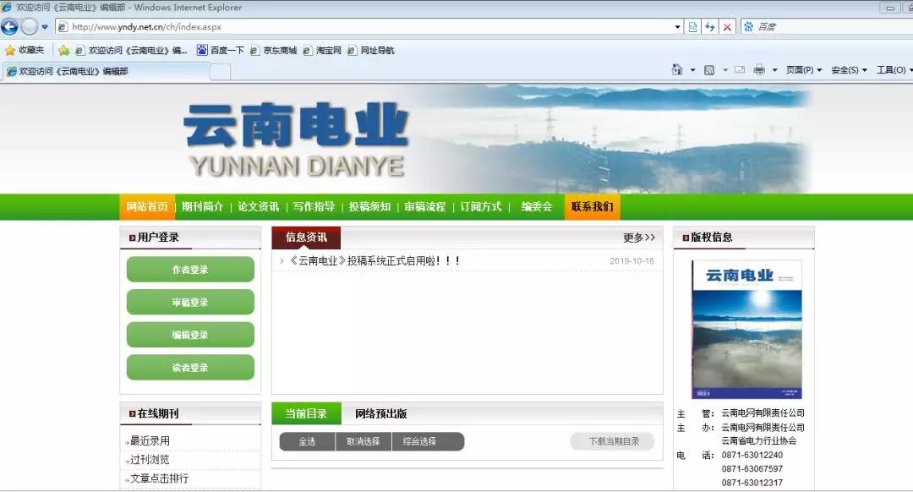
Task: Open the 淘宝网 favorites link
Action: click(x=322, y=50)
